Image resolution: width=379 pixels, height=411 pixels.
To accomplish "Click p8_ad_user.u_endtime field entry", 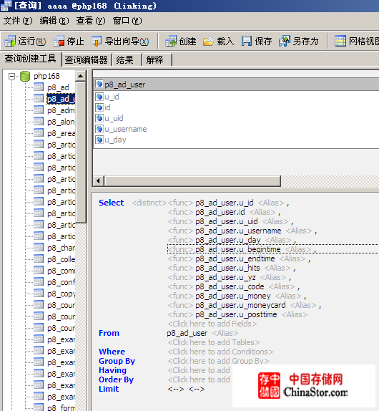I will (x=235, y=258).
